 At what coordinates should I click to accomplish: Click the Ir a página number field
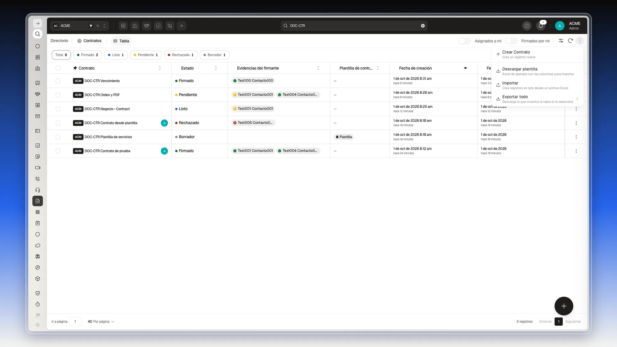pos(75,322)
